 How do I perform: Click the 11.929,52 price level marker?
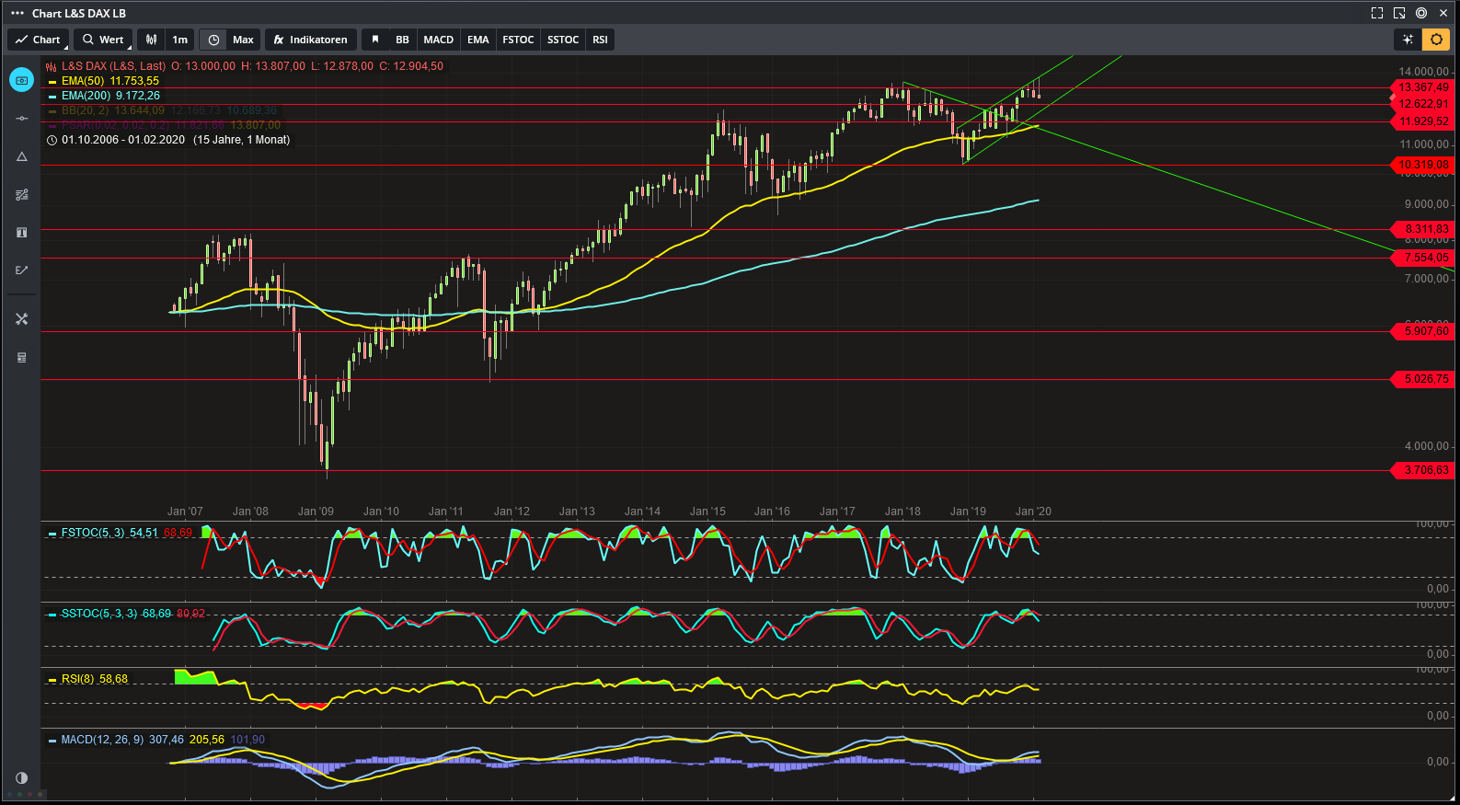(x=1422, y=121)
